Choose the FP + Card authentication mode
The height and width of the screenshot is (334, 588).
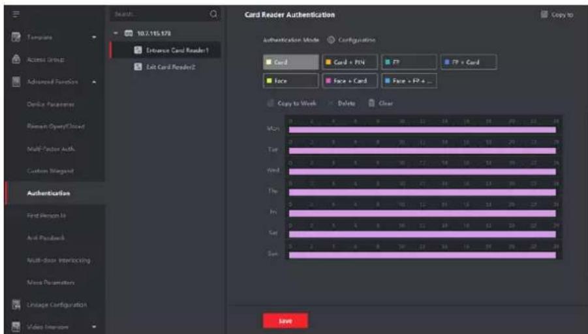point(469,62)
